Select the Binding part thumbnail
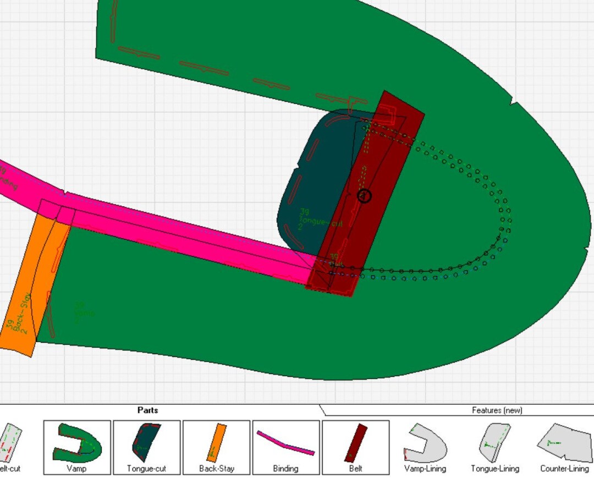 click(287, 446)
